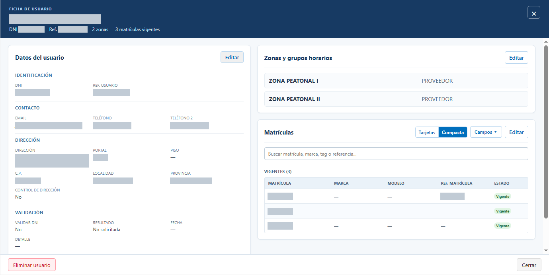Click the MATRÍCULA column header
This screenshot has width=549, height=275.
tap(280, 183)
